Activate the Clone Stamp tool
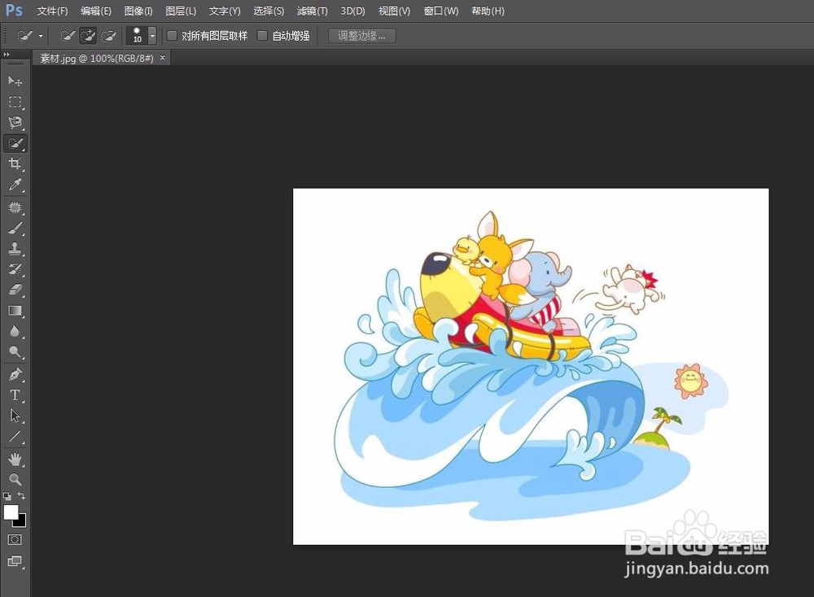The width and height of the screenshot is (814, 597). coord(15,249)
